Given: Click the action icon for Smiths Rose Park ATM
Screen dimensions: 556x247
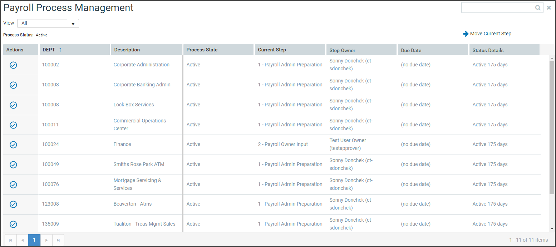Looking at the screenshot, I should coord(13,165).
